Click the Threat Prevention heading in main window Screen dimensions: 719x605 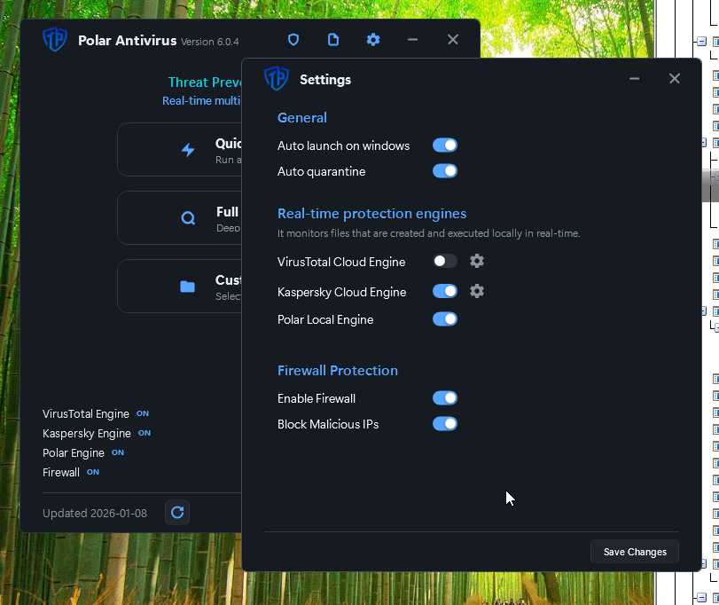pyautogui.click(x=205, y=82)
